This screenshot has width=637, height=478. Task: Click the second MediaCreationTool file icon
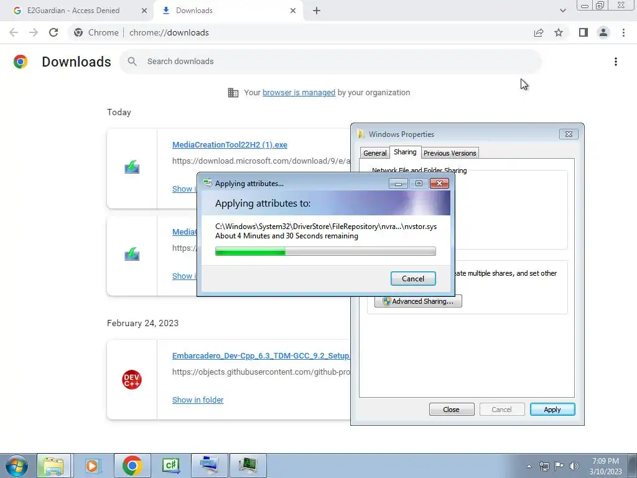pyautogui.click(x=132, y=254)
